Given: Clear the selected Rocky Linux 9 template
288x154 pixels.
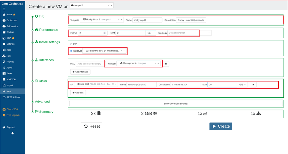Looking at the screenshot, I should click(119, 19).
